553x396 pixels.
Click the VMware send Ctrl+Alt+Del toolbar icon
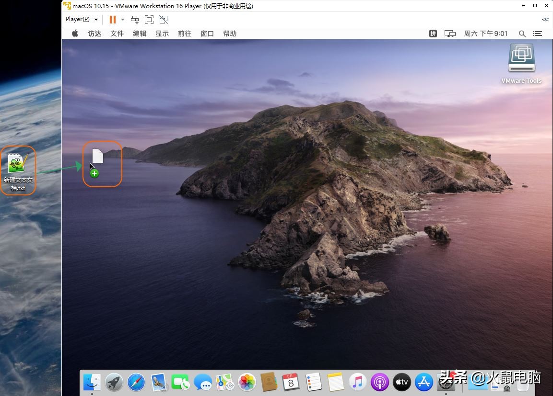point(135,20)
